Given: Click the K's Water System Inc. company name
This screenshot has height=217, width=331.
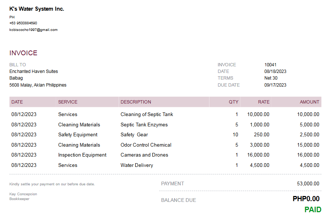Looking at the screenshot, I should point(37,9).
